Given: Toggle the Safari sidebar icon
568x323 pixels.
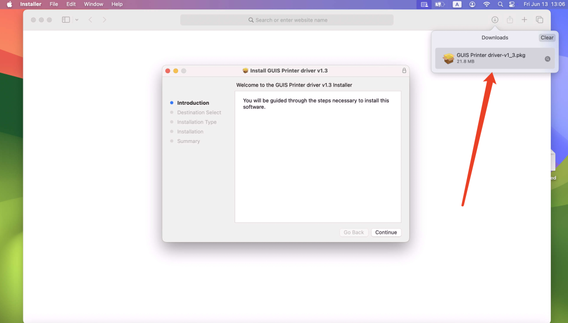Looking at the screenshot, I should [66, 20].
